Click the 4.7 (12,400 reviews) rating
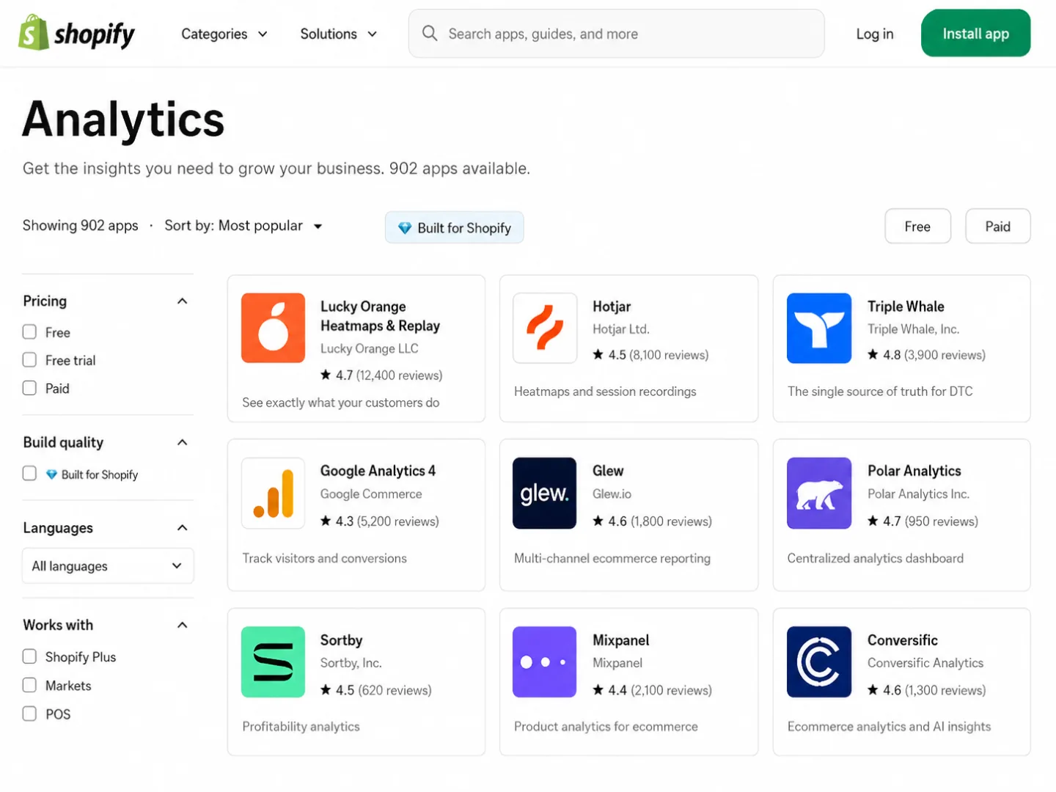The height and width of the screenshot is (792, 1056). [381, 375]
